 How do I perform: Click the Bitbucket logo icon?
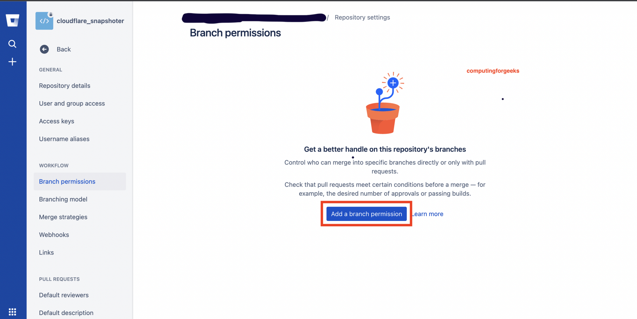click(x=12, y=21)
